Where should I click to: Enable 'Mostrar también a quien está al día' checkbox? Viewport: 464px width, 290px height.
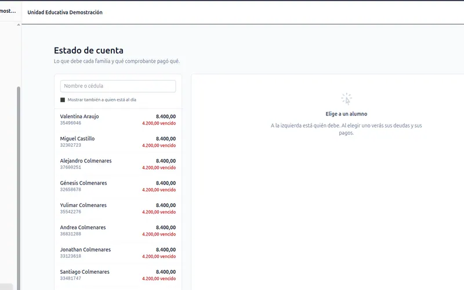63,100
